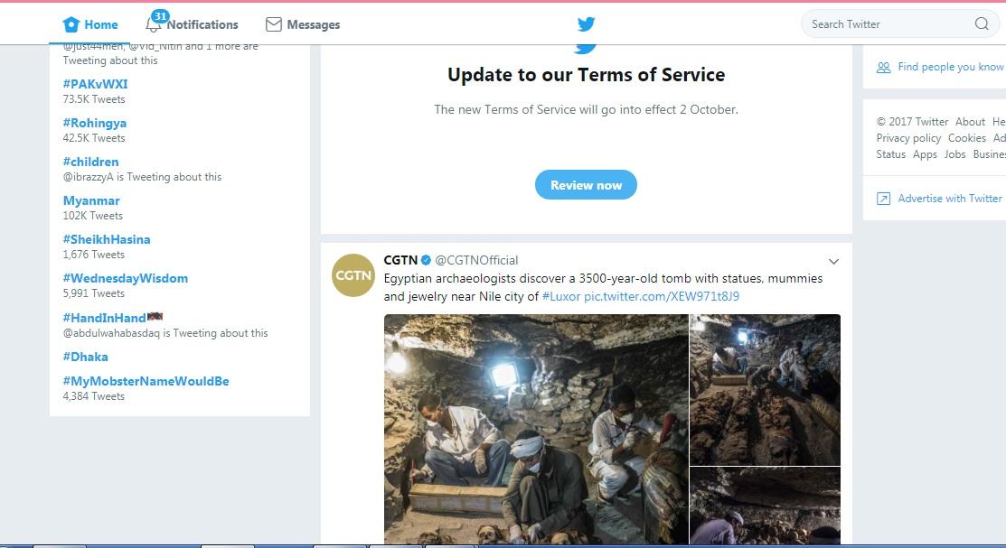Open the large tomb excavation photo
1006x548 pixels.
tap(536, 429)
